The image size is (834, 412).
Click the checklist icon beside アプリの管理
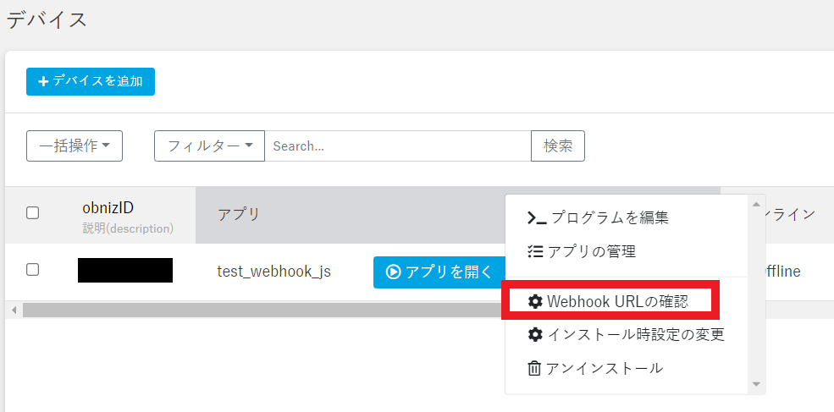coord(534,251)
